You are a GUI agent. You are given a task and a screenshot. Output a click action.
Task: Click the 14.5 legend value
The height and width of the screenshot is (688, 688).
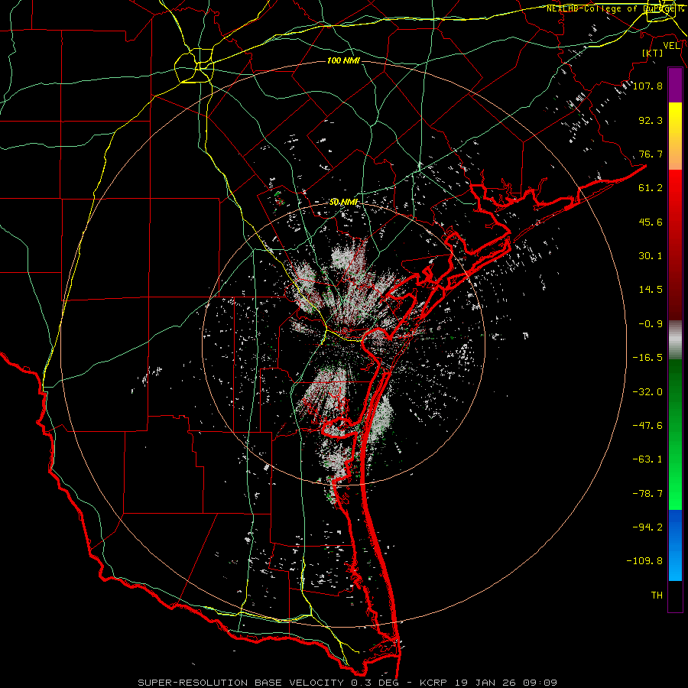point(651,290)
